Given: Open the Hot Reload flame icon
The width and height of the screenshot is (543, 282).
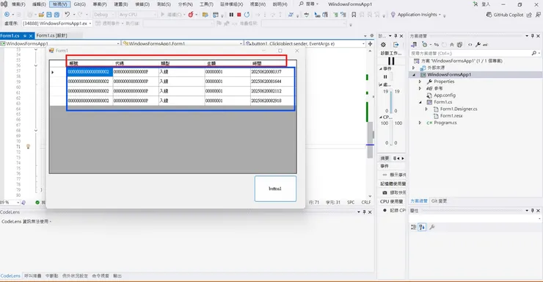Looking at the screenshot, I should pos(191,15).
